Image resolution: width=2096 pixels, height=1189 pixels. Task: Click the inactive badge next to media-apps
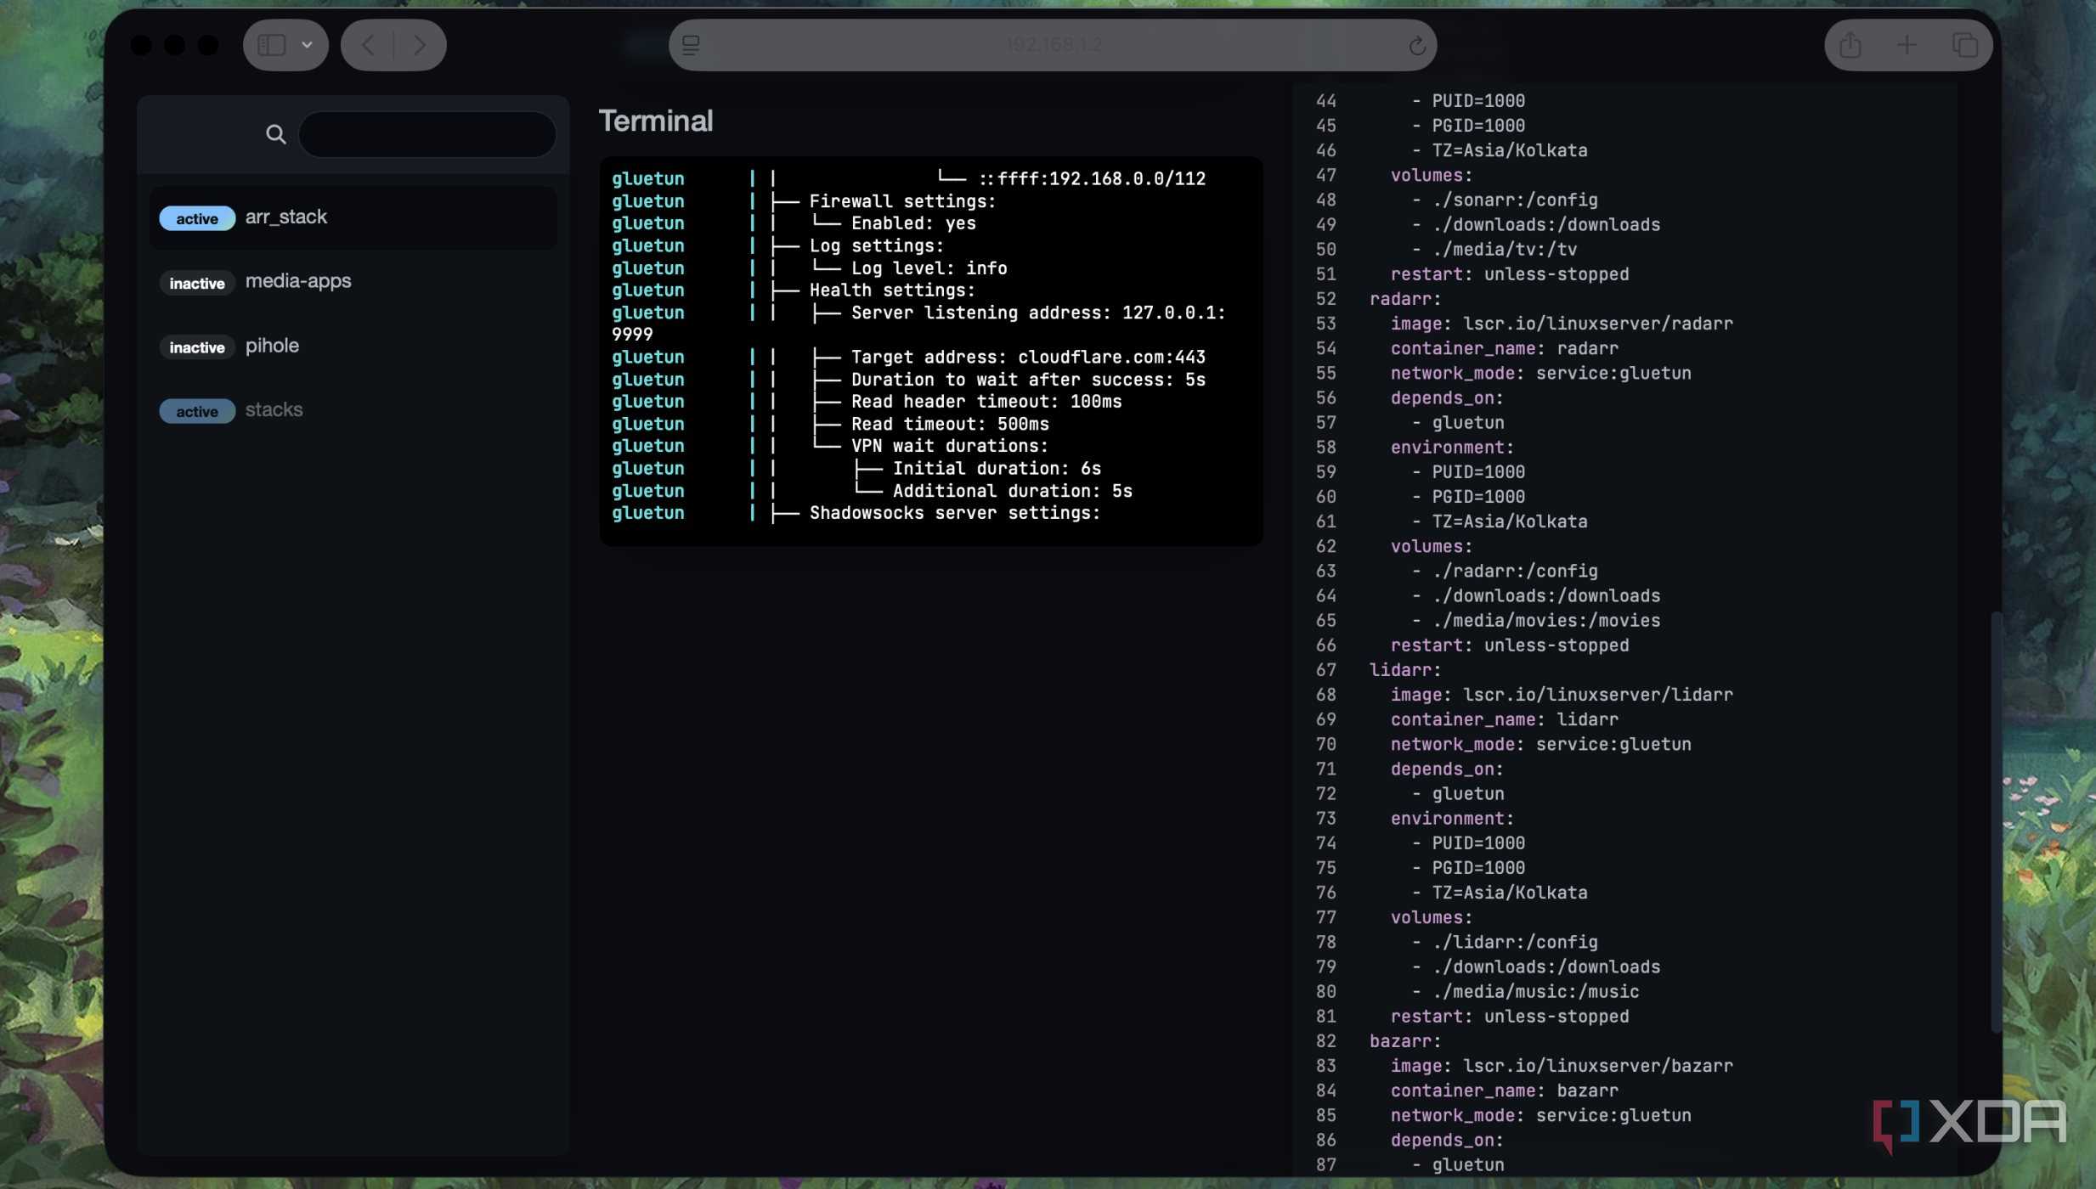tap(197, 283)
